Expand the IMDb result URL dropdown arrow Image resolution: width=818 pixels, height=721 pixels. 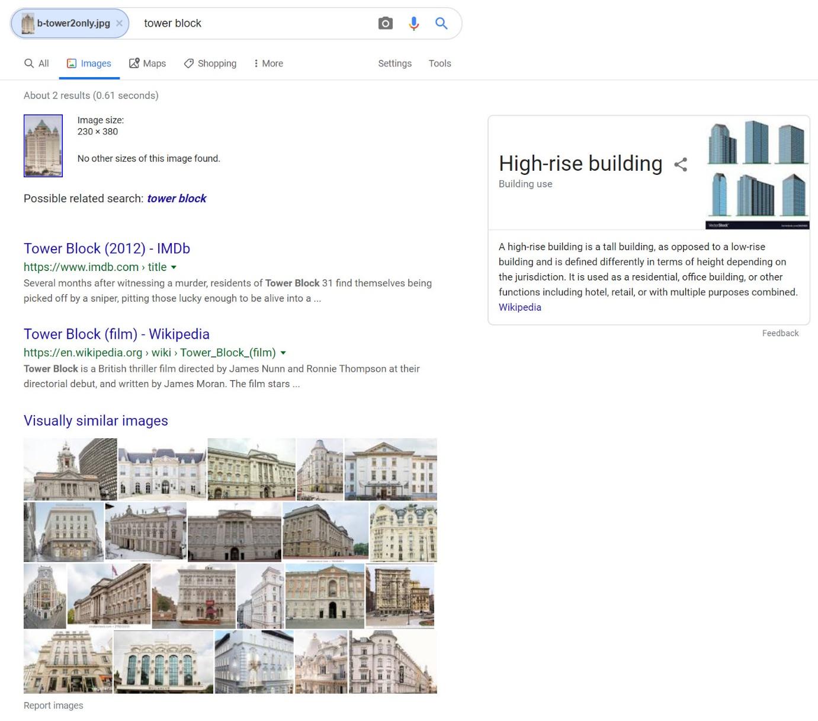[x=174, y=267]
